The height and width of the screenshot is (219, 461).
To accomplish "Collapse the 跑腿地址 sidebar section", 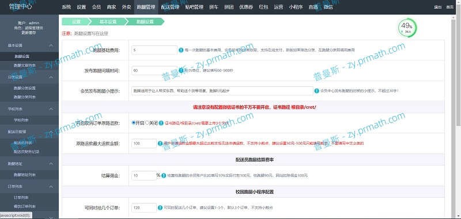I will [51, 163].
